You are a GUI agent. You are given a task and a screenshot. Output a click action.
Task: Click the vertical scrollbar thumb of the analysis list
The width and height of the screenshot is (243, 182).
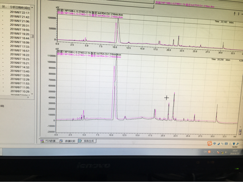click(x=32, y=36)
